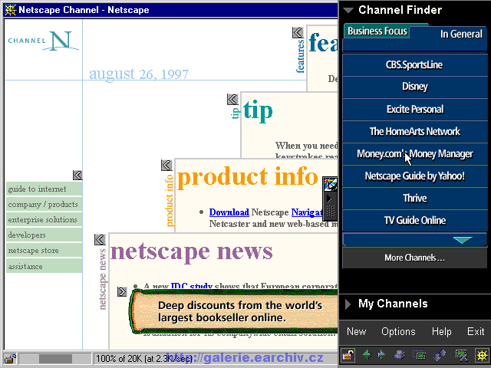
Task: Click the More Channels... button
Action: (x=414, y=258)
